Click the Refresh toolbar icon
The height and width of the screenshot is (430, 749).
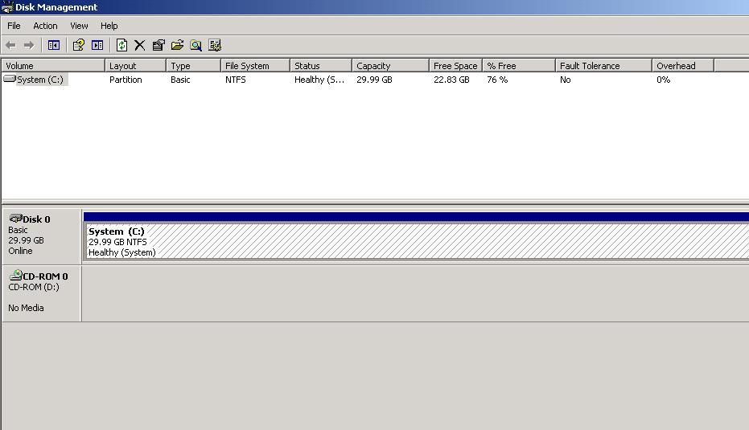121,46
